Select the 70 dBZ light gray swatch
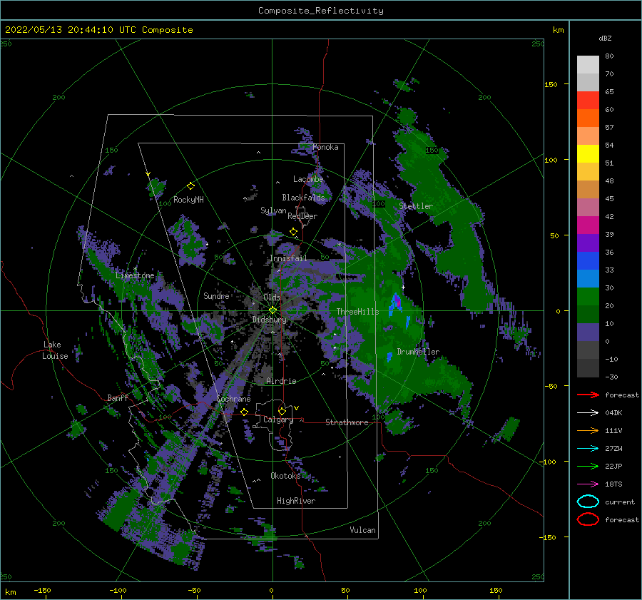642x600 pixels. (x=588, y=65)
